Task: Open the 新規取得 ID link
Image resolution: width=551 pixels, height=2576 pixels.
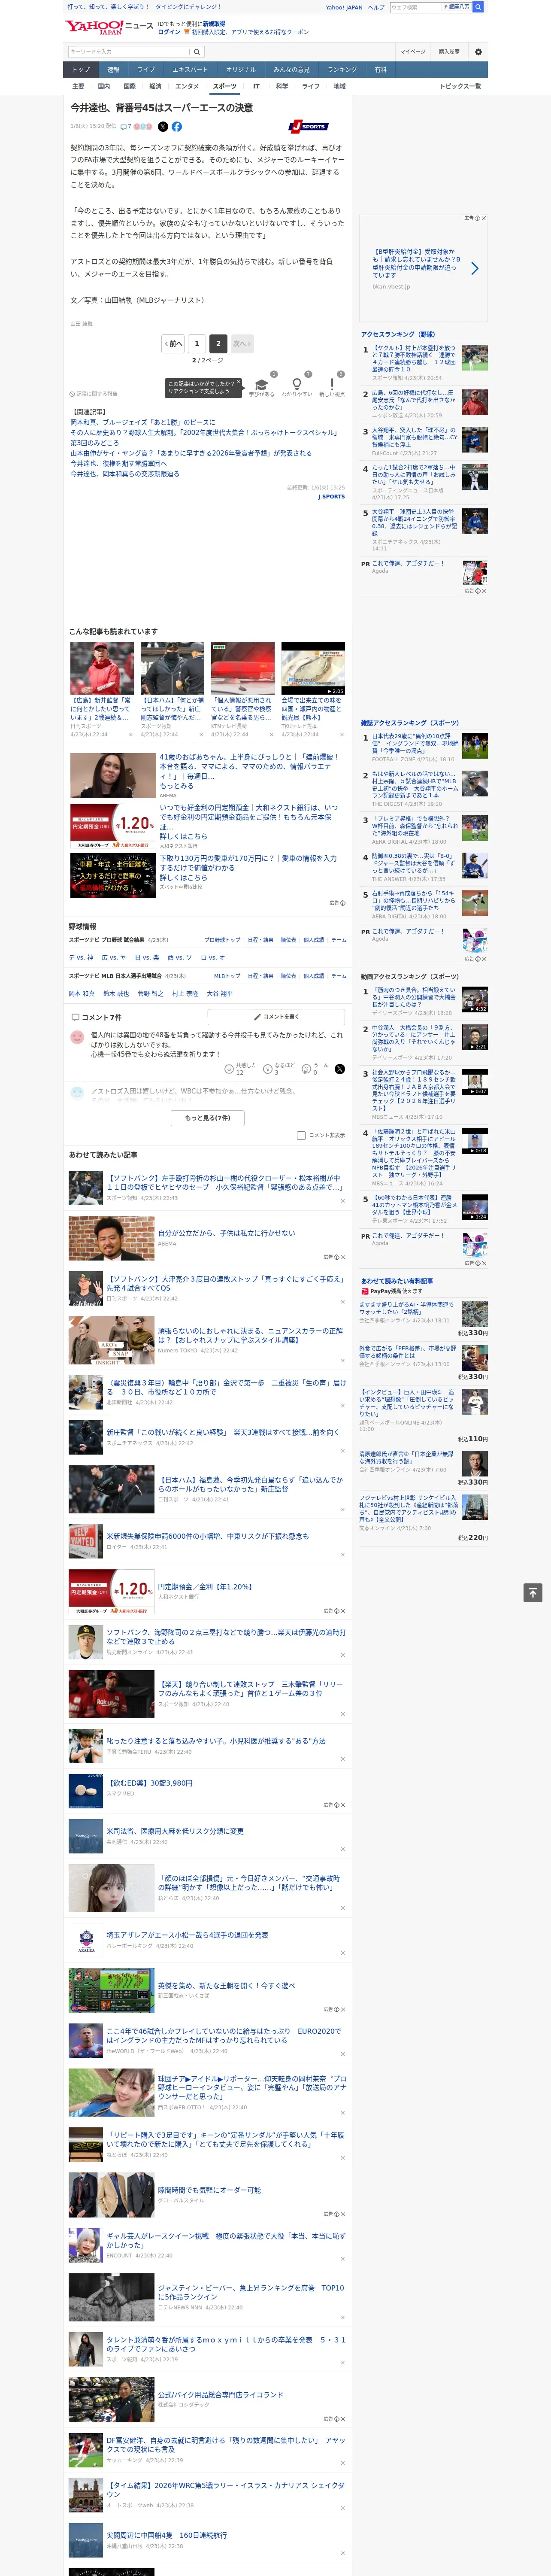Action: [x=214, y=24]
